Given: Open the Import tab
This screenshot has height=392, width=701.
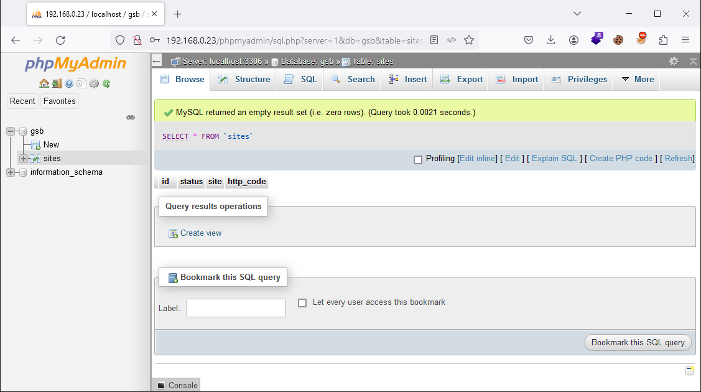Looking at the screenshot, I should point(517,79).
